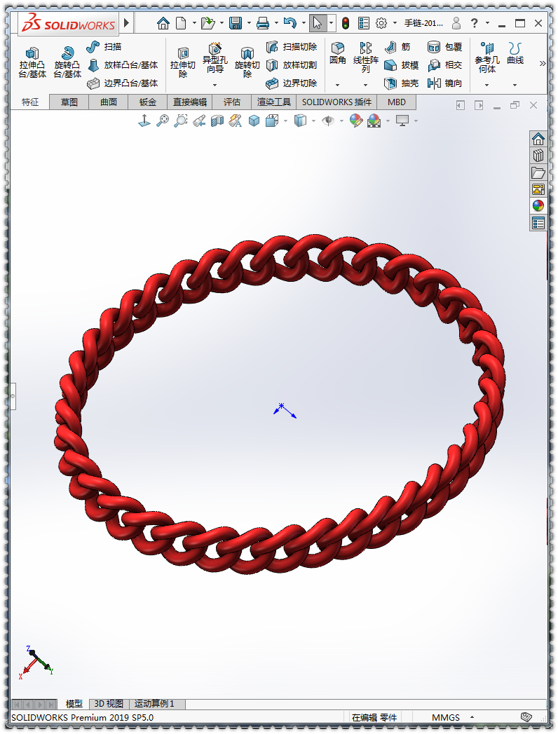Switch to MBD tab
Viewport: 558px width, 734px height.
coord(397,102)
